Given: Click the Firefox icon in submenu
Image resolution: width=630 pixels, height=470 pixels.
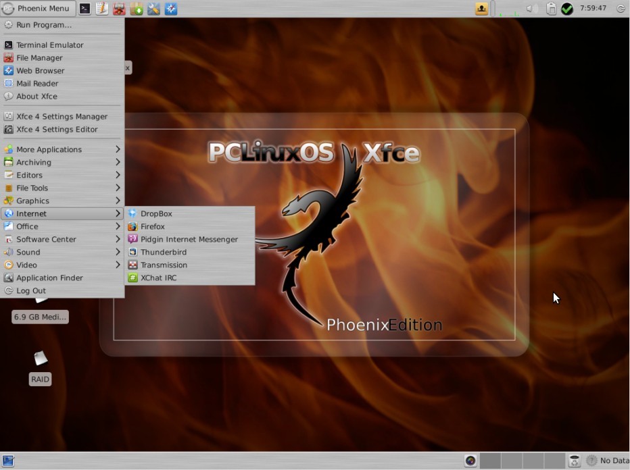Looking at the screenshot, I should (x=132, y=226).
